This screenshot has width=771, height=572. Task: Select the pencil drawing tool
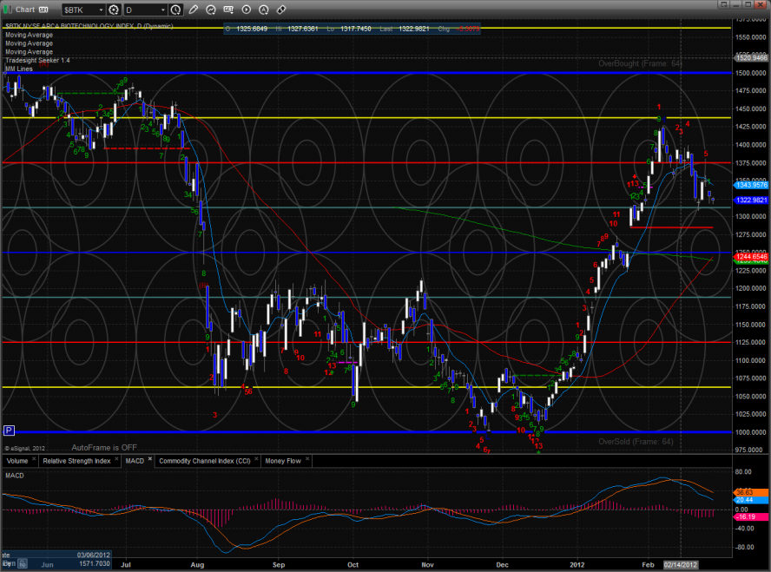[x=194, y=10]
